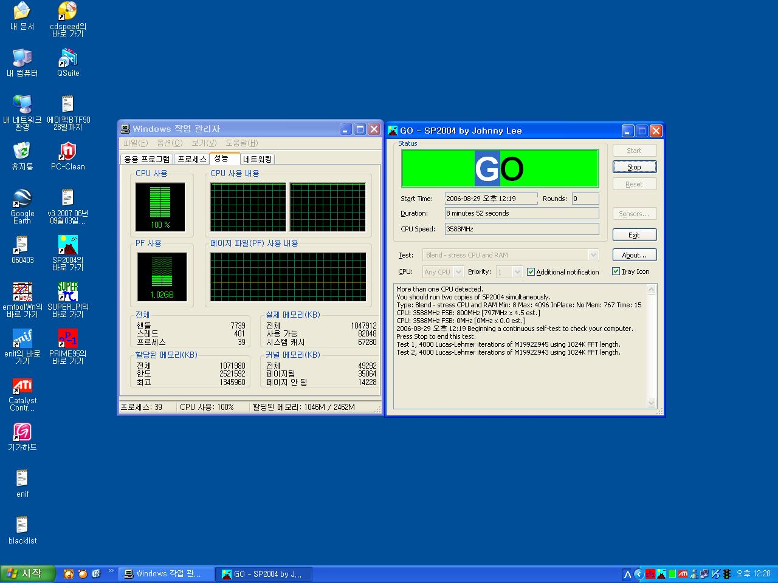Open the 보기(V) menu in Task Manager
The height and width of the screenshot is (583, 778).
click(204, 143)
